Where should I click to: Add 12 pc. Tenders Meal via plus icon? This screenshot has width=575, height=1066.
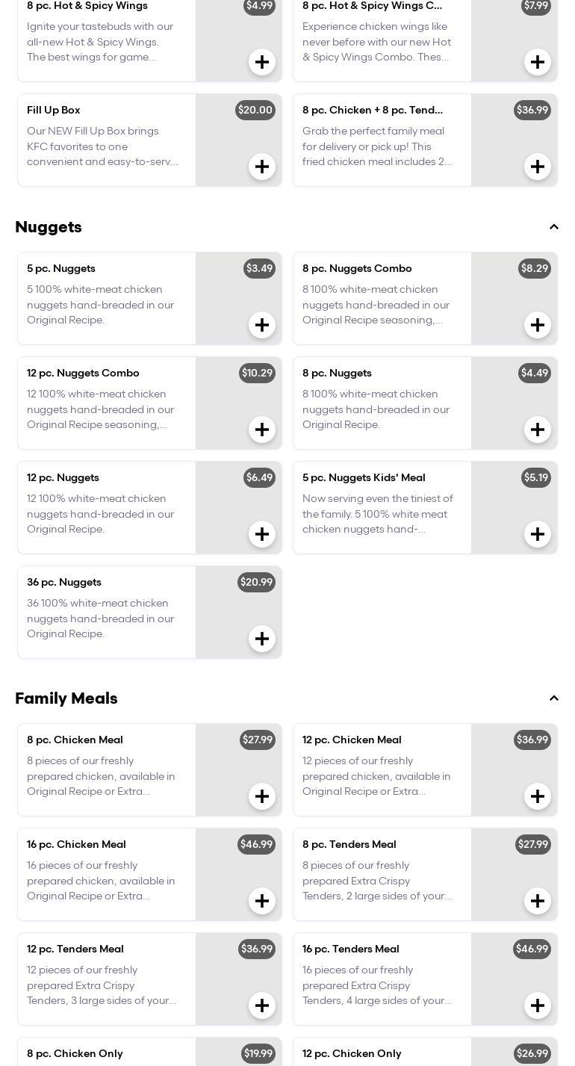tap(262, 1005)
